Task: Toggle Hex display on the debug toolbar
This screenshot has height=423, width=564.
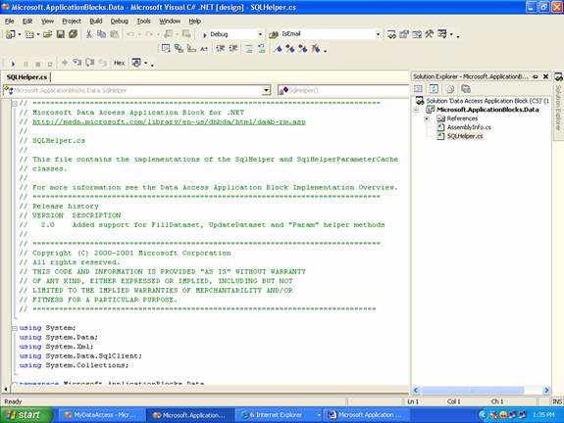Action: 119,63
